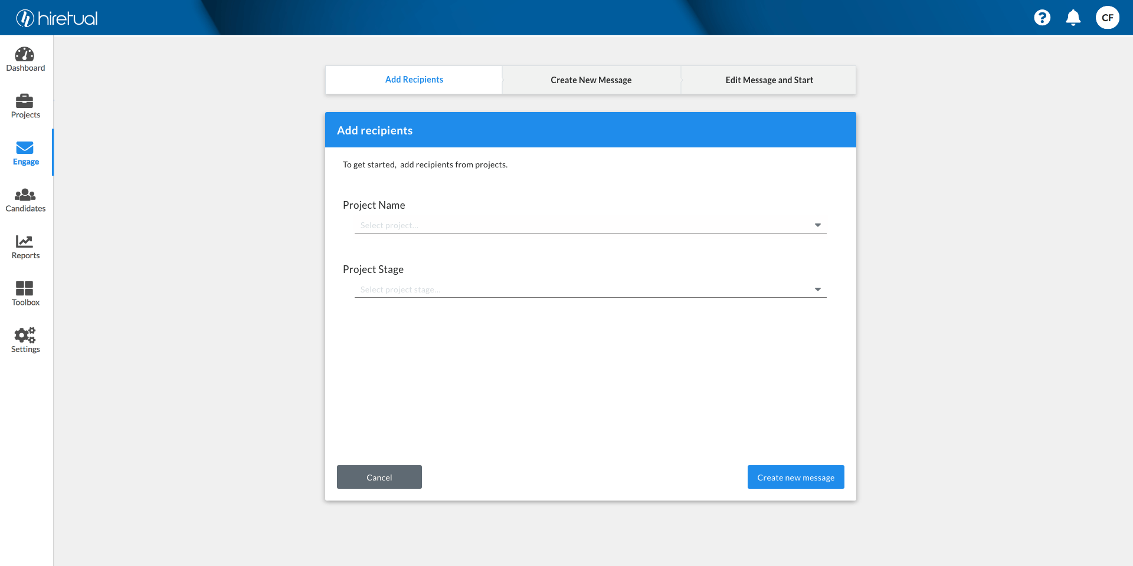
Task: Click Create new message button
Action: (795, 477)
